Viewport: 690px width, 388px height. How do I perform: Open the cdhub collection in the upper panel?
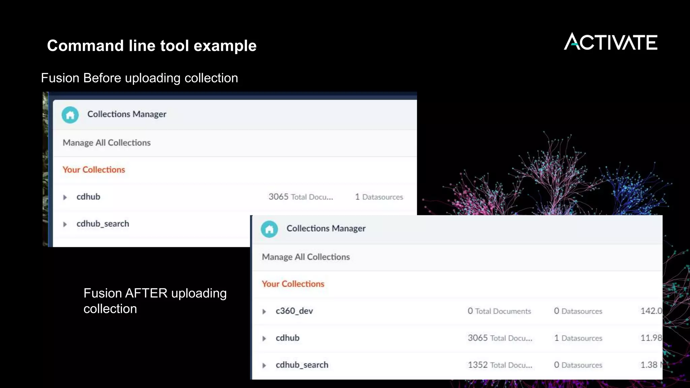[88, 197]
